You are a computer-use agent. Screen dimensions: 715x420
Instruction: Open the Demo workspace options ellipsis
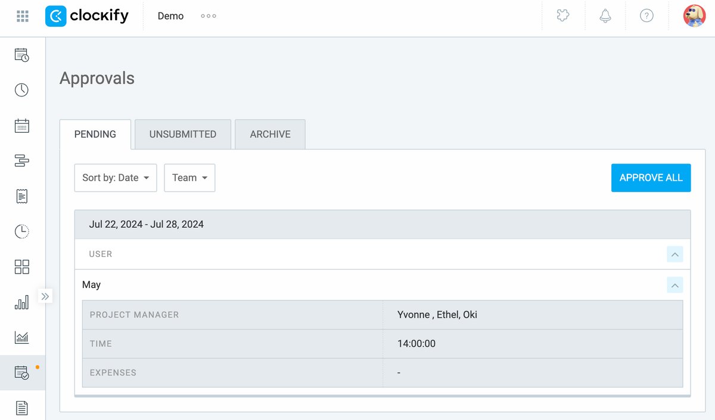[x=209, y=16]
